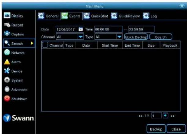Close the Main Menu window
187x134 pixels.
pos(182,6)
